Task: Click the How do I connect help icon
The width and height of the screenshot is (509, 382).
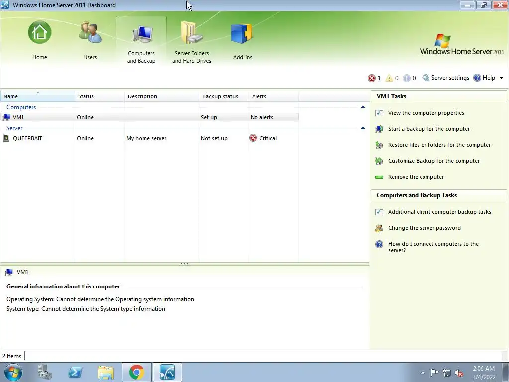Action: tap(379, 244)
